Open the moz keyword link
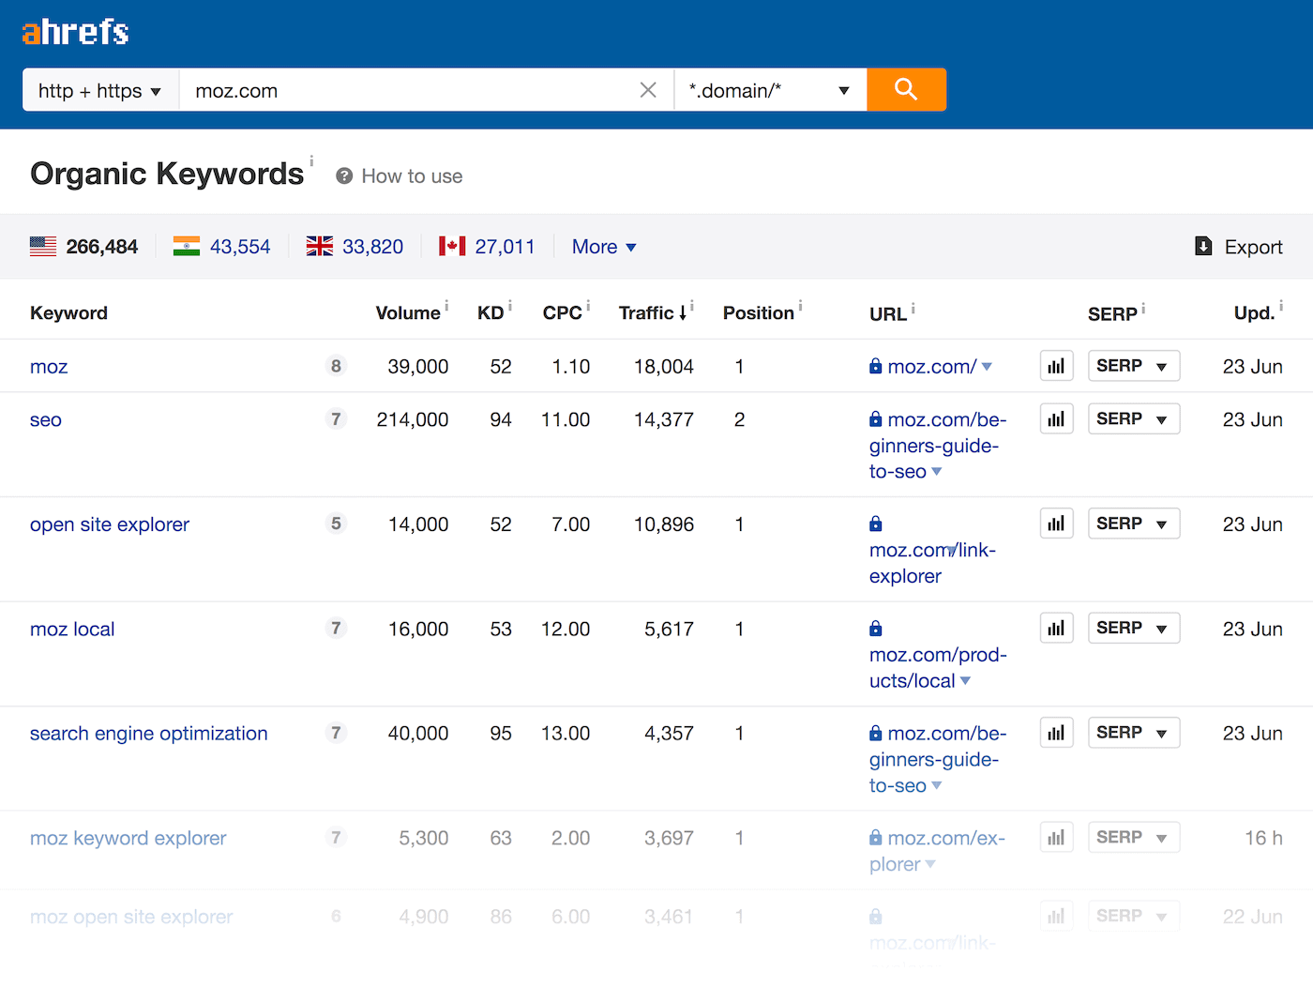The height and width of the screenshot is (987, 1313). pyautogui.click(x=49, y=367)
